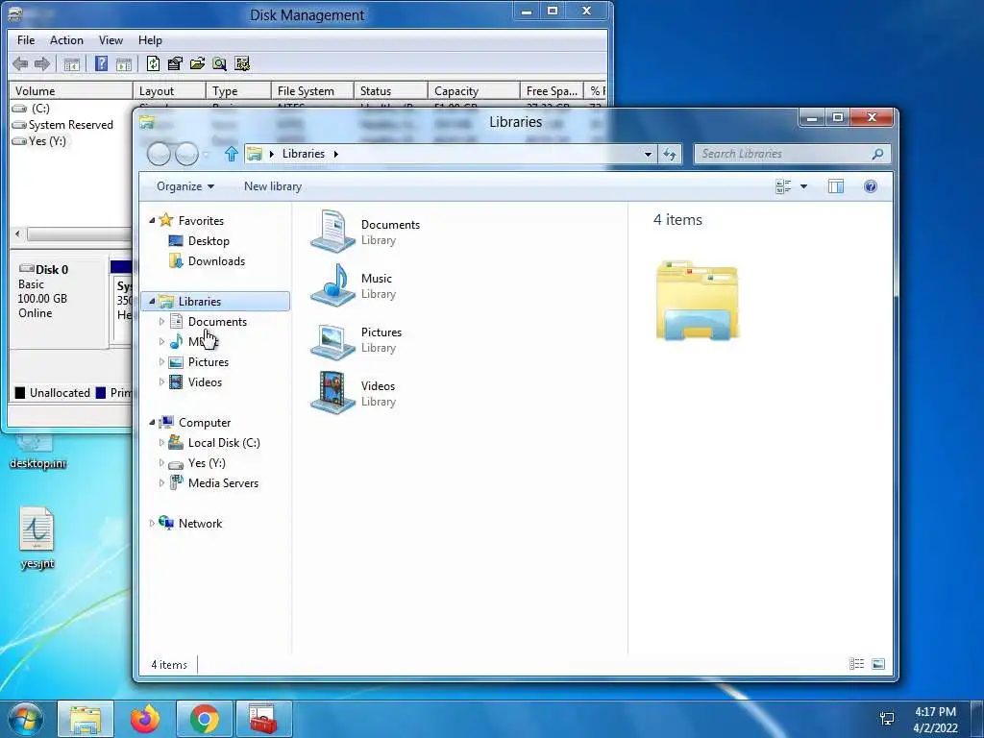Image resolution: width=984 pixels, height=738 pixels.
Task: Open the View menu in Disk Management
Action: pos(111,40)
